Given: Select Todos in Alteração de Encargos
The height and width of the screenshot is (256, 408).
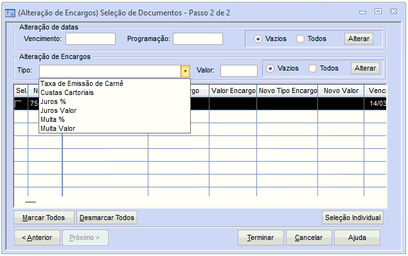Looking at the screenshot, I should (x=312, y=69).
